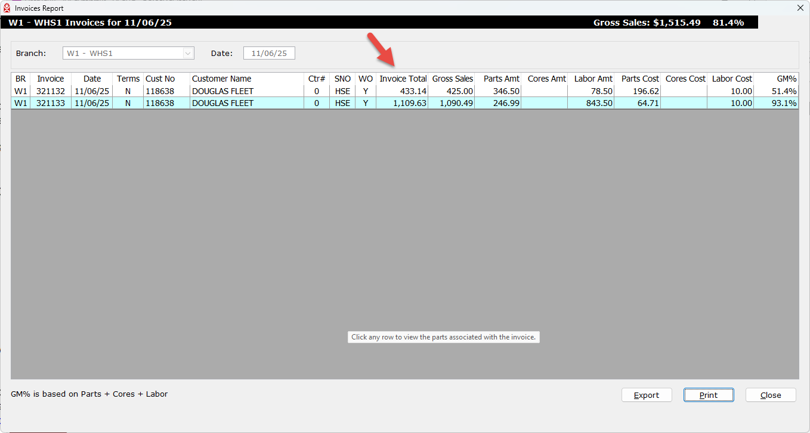This screenshot has height=433, width=810.
Task: Click the Invoices Report app icon
Action: point(7,8)
